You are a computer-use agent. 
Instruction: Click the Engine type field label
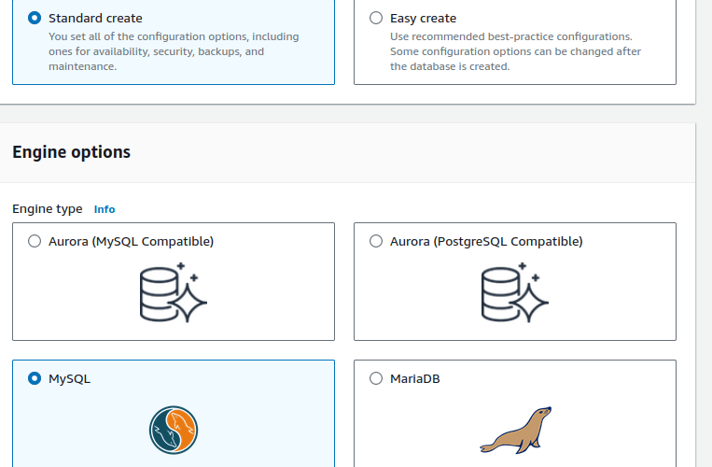(x=47, y=209)
